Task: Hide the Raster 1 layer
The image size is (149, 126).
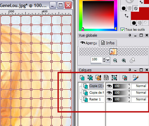Action: [109, 99]
